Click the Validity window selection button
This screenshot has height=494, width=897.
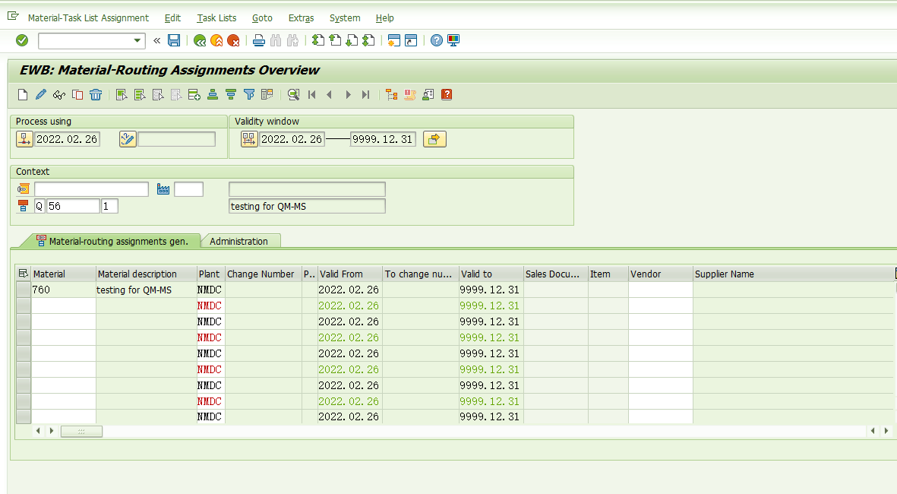[249, 138]
